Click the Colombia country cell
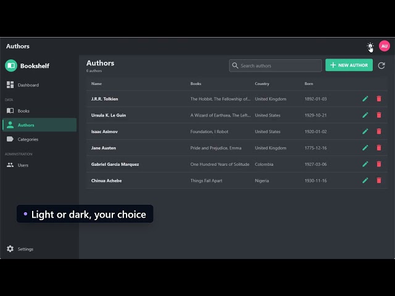This screenshot has height=296, width=395. [264, 165]
